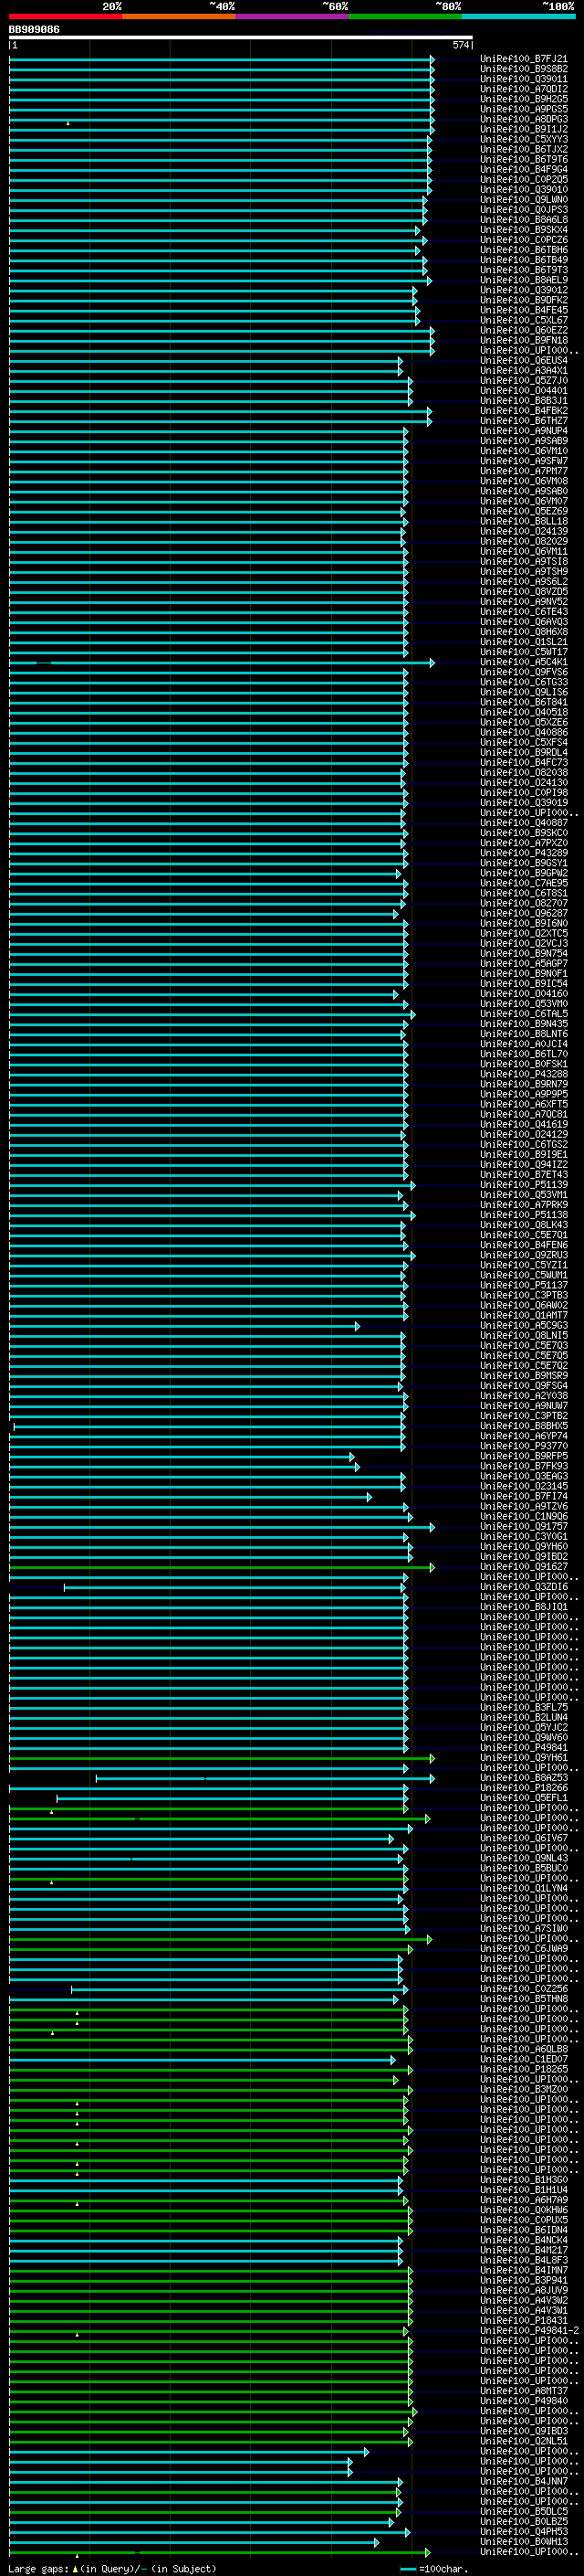Click the UniRef100_B4F9G4 entry
Screen dimensions: 584x2576
[524, 169]
